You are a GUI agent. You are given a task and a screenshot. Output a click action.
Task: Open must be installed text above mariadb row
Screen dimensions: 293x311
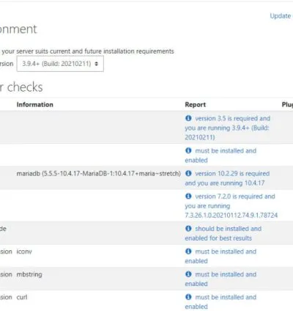[x=220, y=155]
